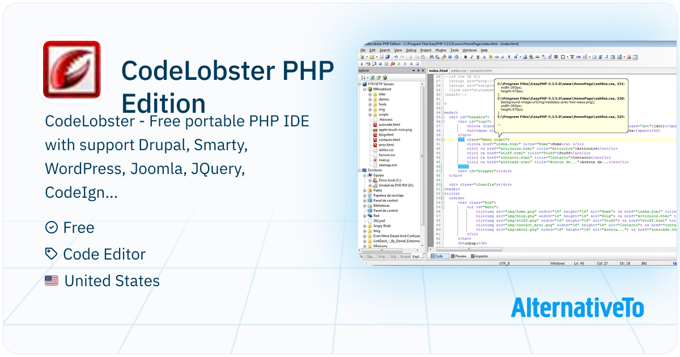The width and height of the screenshot is (680, 357).
Task: Click the Explorer sort A-Z icon
Action: click(x=363, y=78)
